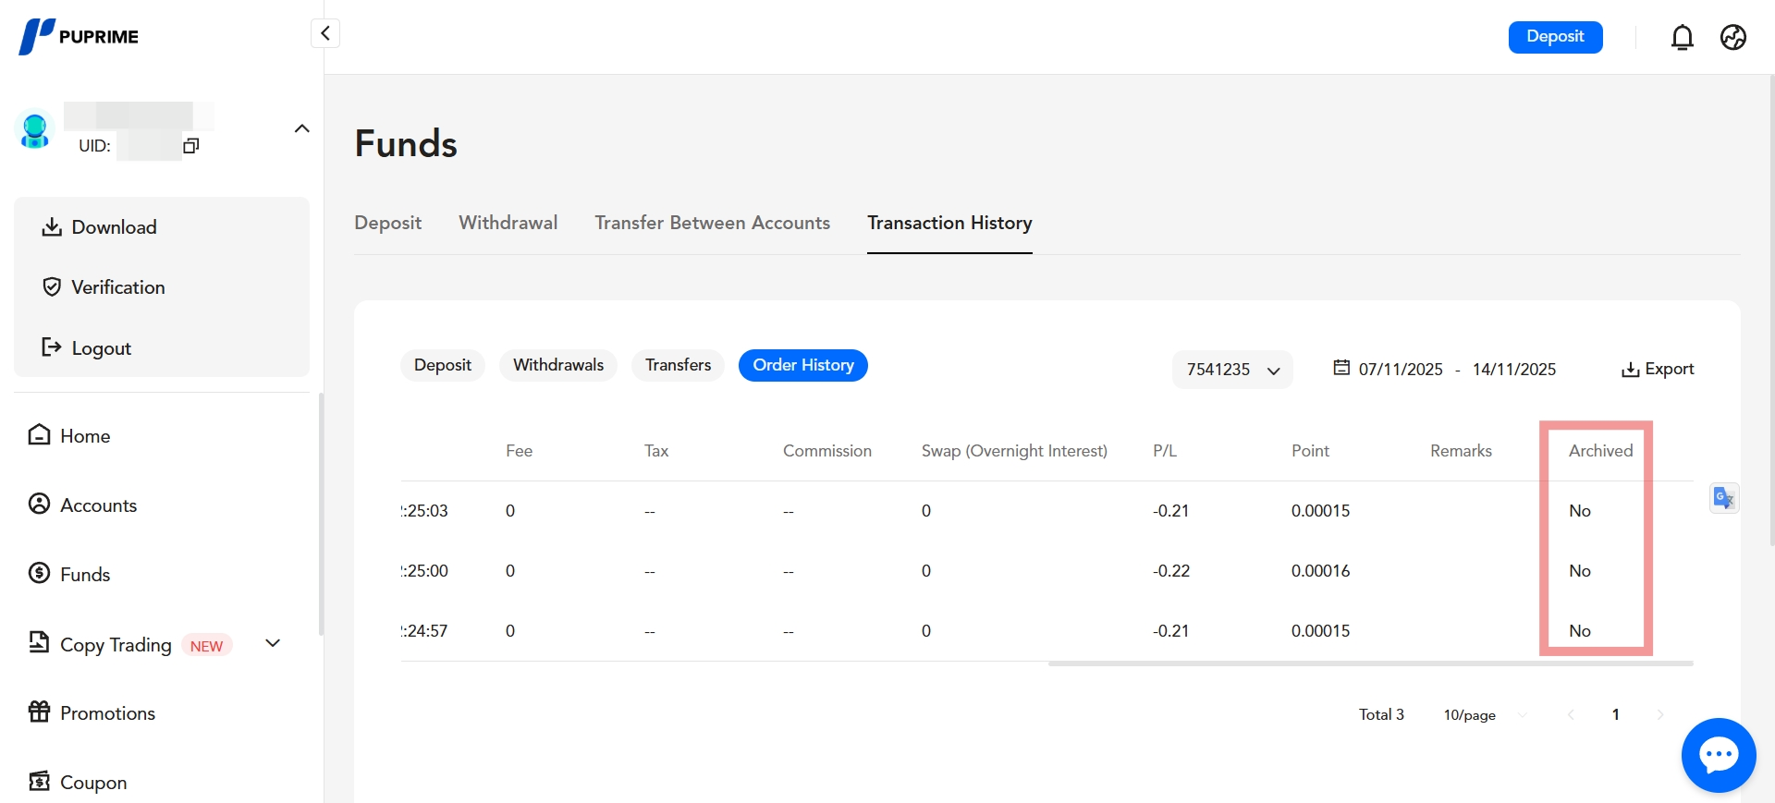Select the Transfers filter pill

coord(678,365)
